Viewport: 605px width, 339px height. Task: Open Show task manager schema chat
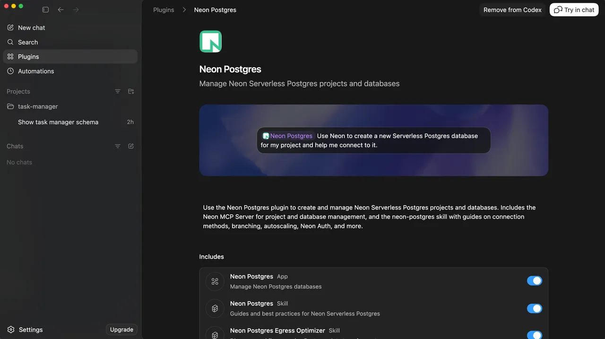tap(70, 122)
